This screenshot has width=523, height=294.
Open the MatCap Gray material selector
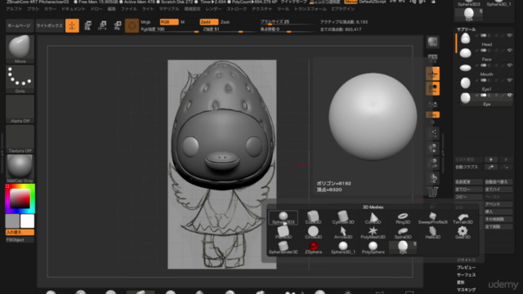pos(20,168)
